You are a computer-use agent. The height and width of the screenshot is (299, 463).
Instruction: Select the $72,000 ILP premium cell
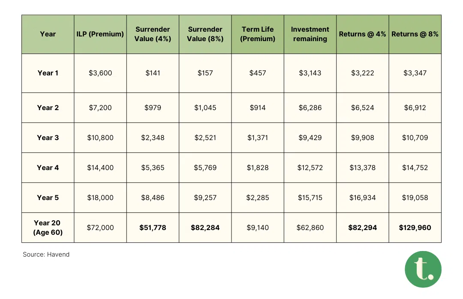[x=100, y=228]
